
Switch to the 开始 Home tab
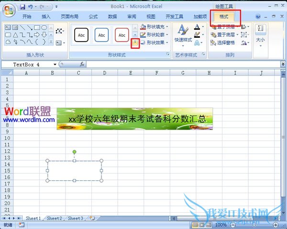click(27, 17)
